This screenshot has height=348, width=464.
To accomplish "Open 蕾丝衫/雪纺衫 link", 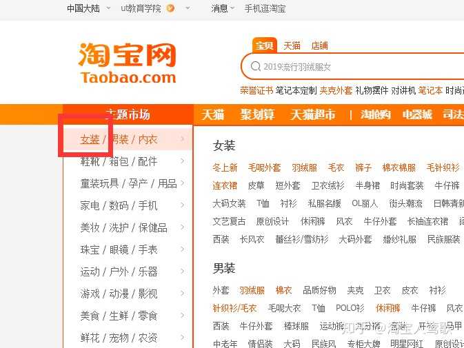I will tap(302, 239).
